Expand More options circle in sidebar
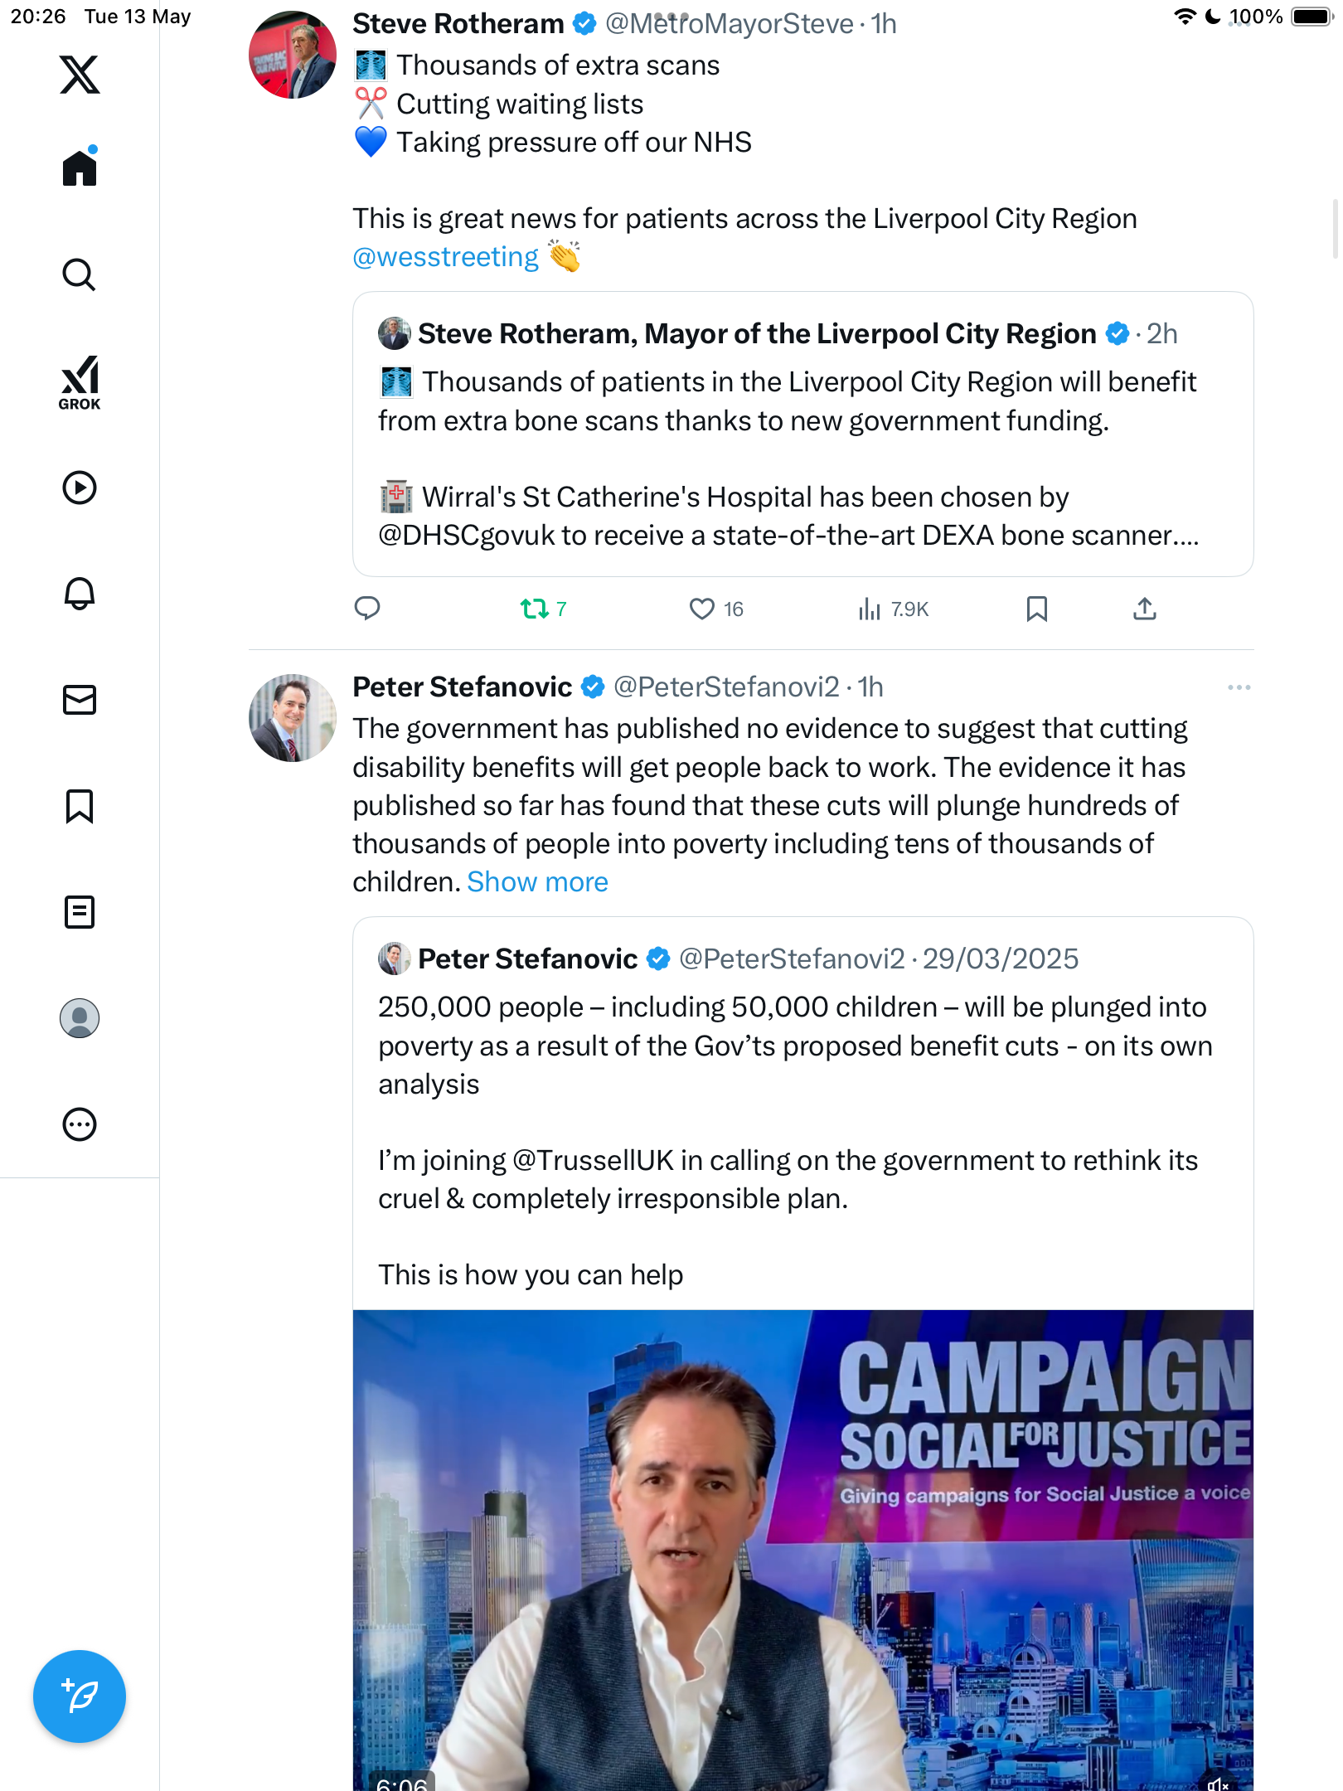The height and width of the screenshot is (1791, 1343). point(80,1124)
